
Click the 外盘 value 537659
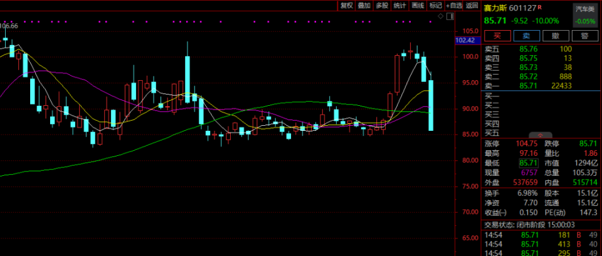click(x=526, y=182)
